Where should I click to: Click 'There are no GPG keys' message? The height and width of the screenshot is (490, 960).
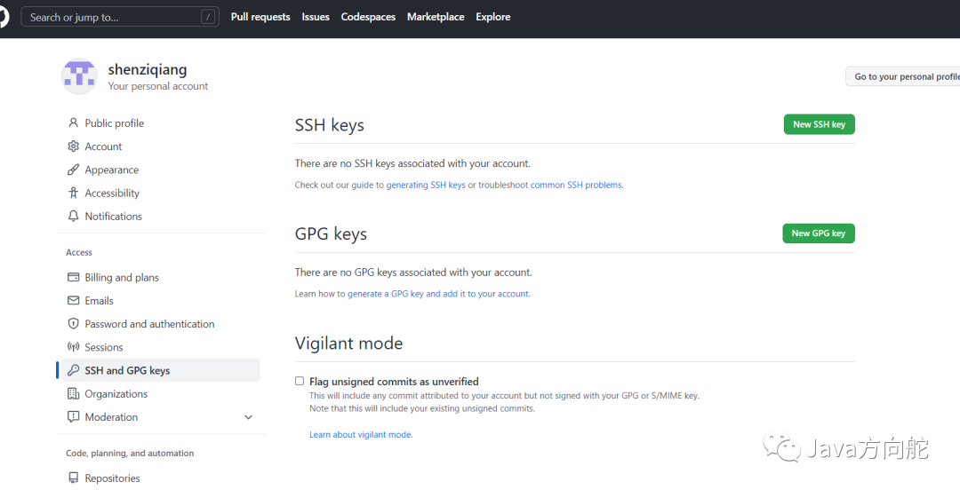(x=413, y=273)
